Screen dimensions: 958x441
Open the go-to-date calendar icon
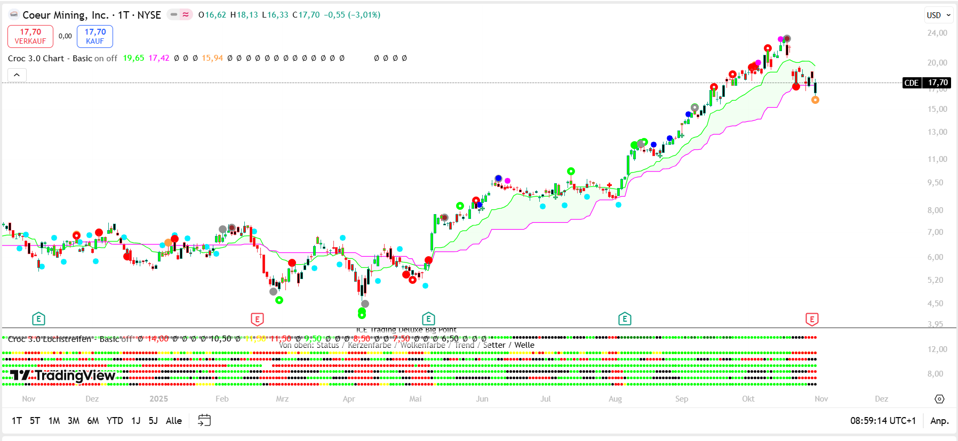(x=204, y=420)
